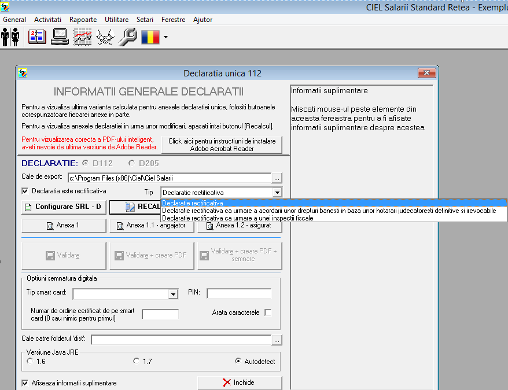
Task: Browse for 'dist' folder with ellipsis button
Action: pos(277,340)
